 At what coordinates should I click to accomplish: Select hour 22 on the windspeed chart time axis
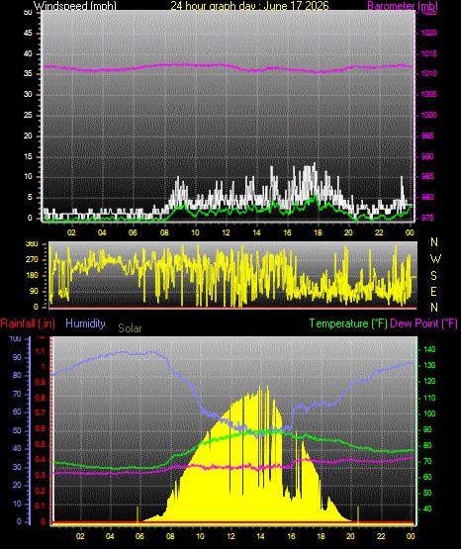[379, 232]
